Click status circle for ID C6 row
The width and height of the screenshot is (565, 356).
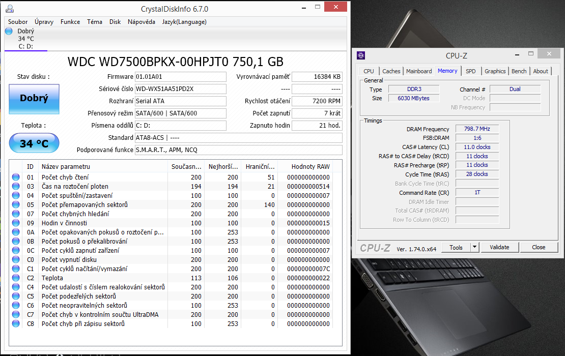[16, 305]
